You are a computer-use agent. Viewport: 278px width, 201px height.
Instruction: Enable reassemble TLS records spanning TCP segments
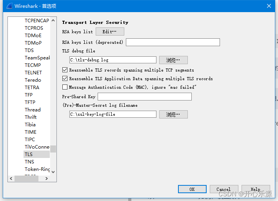coord(65,70)
